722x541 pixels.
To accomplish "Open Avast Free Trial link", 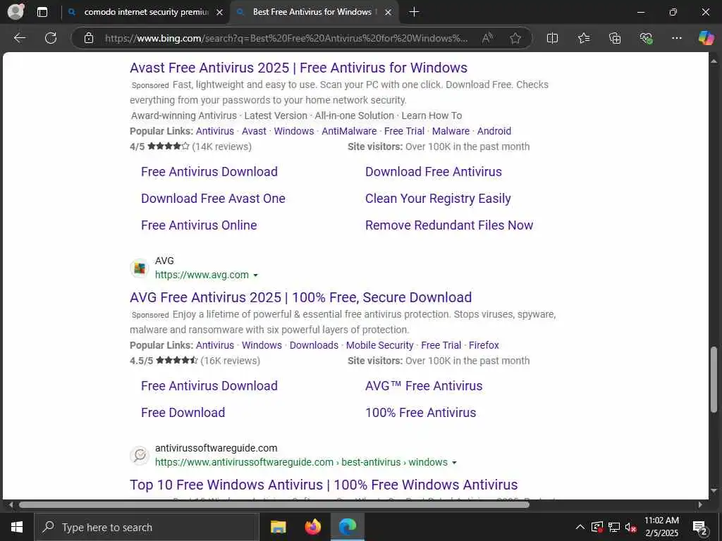I will click(x=404, y=131).
